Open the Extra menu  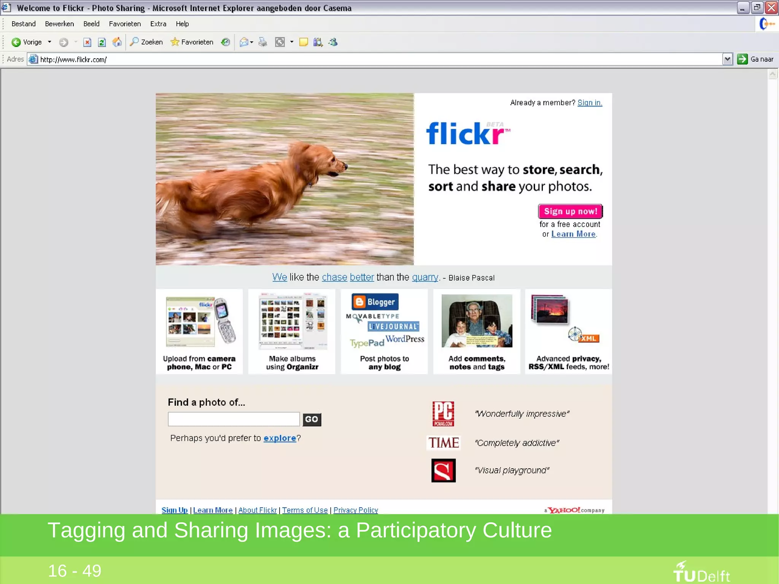click(x=158, y=24)
